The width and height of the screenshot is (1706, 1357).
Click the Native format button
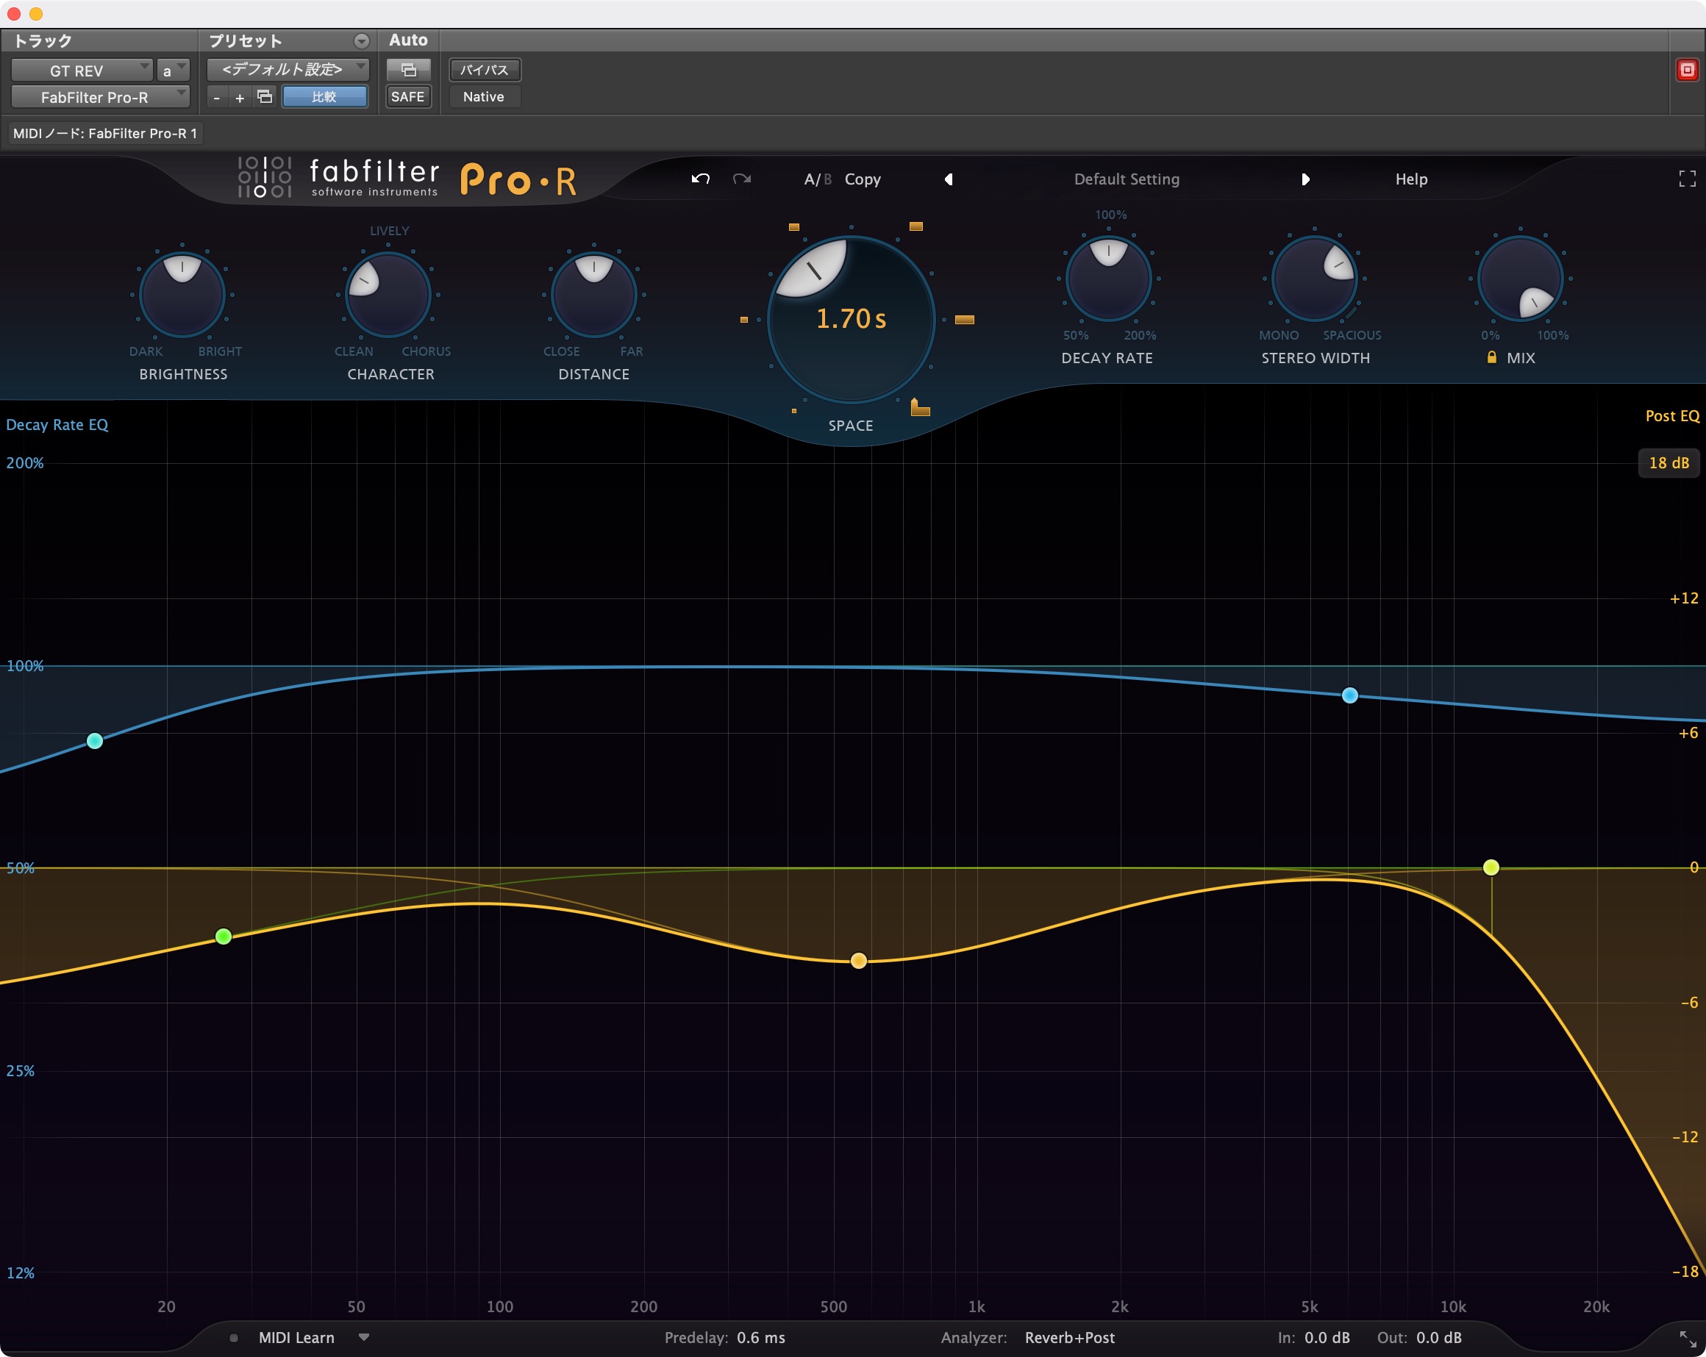click(483, 96)
